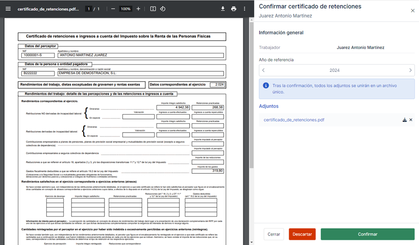Click the PDF vertical scrollbar thumb

[252, 95]
